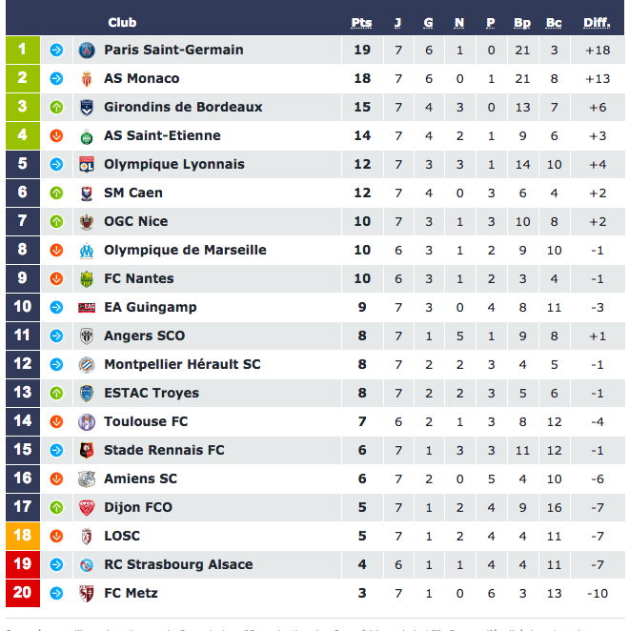
Task: Click the orange down arrow beside AS Saint-Etienne
Action: 56,136
